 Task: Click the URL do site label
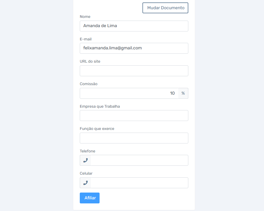pyautogui.click(x=90, y=61)
